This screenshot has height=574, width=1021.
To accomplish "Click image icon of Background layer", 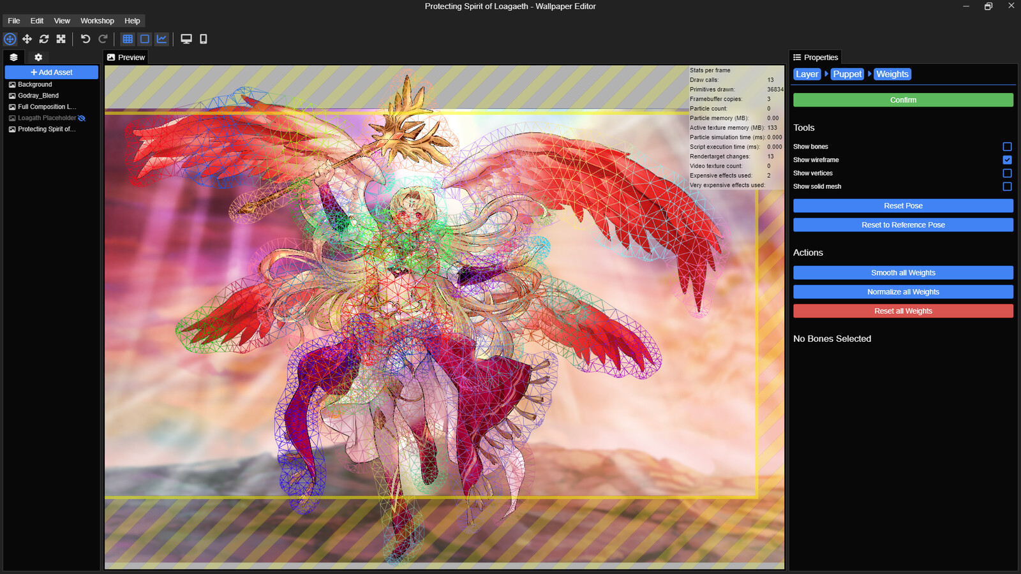I will coord(12,84).
